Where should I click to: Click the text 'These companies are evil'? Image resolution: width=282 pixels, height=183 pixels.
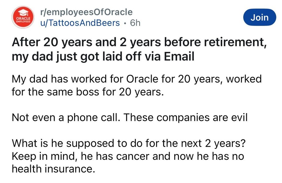click(x=185, y=117)
